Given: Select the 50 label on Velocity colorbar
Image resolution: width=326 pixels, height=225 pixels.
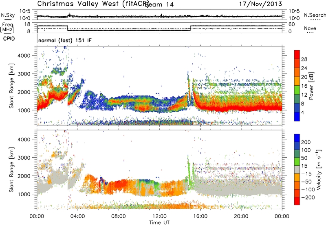Looking at the screenshot, I should 304,158.
